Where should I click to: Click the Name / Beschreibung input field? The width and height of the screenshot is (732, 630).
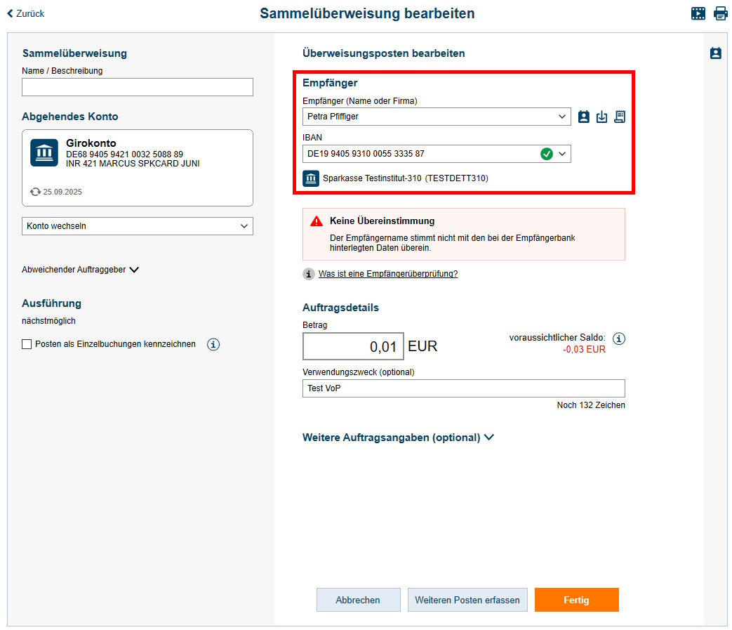click(x=138, y=87)
